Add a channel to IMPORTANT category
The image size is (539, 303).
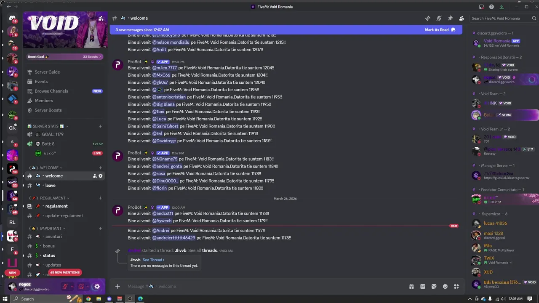pos(100,229)
